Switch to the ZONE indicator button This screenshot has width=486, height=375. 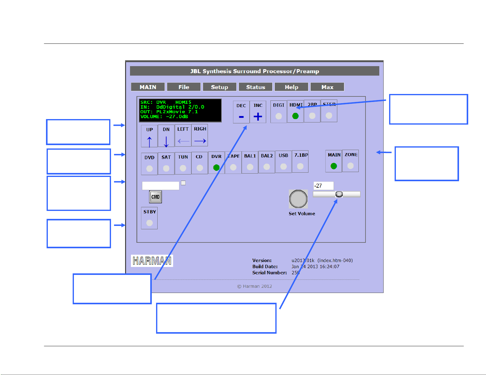point(350,161)
